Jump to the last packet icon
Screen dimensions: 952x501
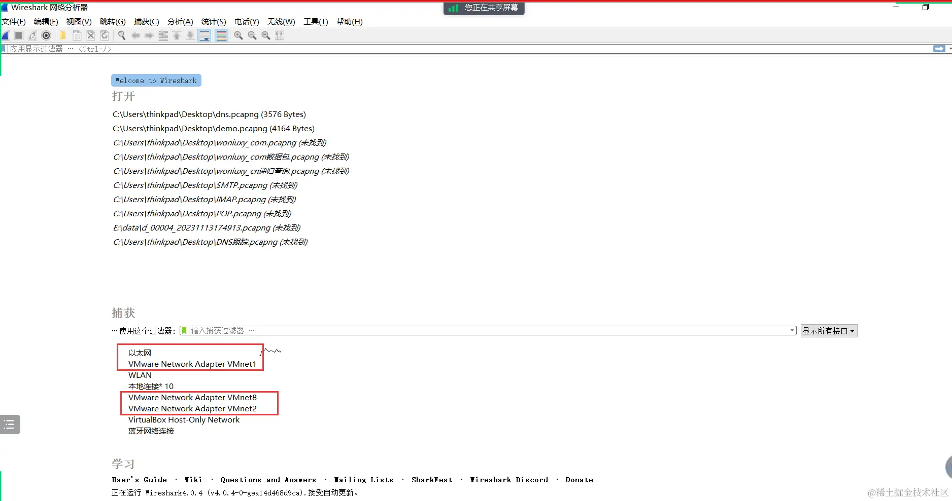click(x=190, y=35)
